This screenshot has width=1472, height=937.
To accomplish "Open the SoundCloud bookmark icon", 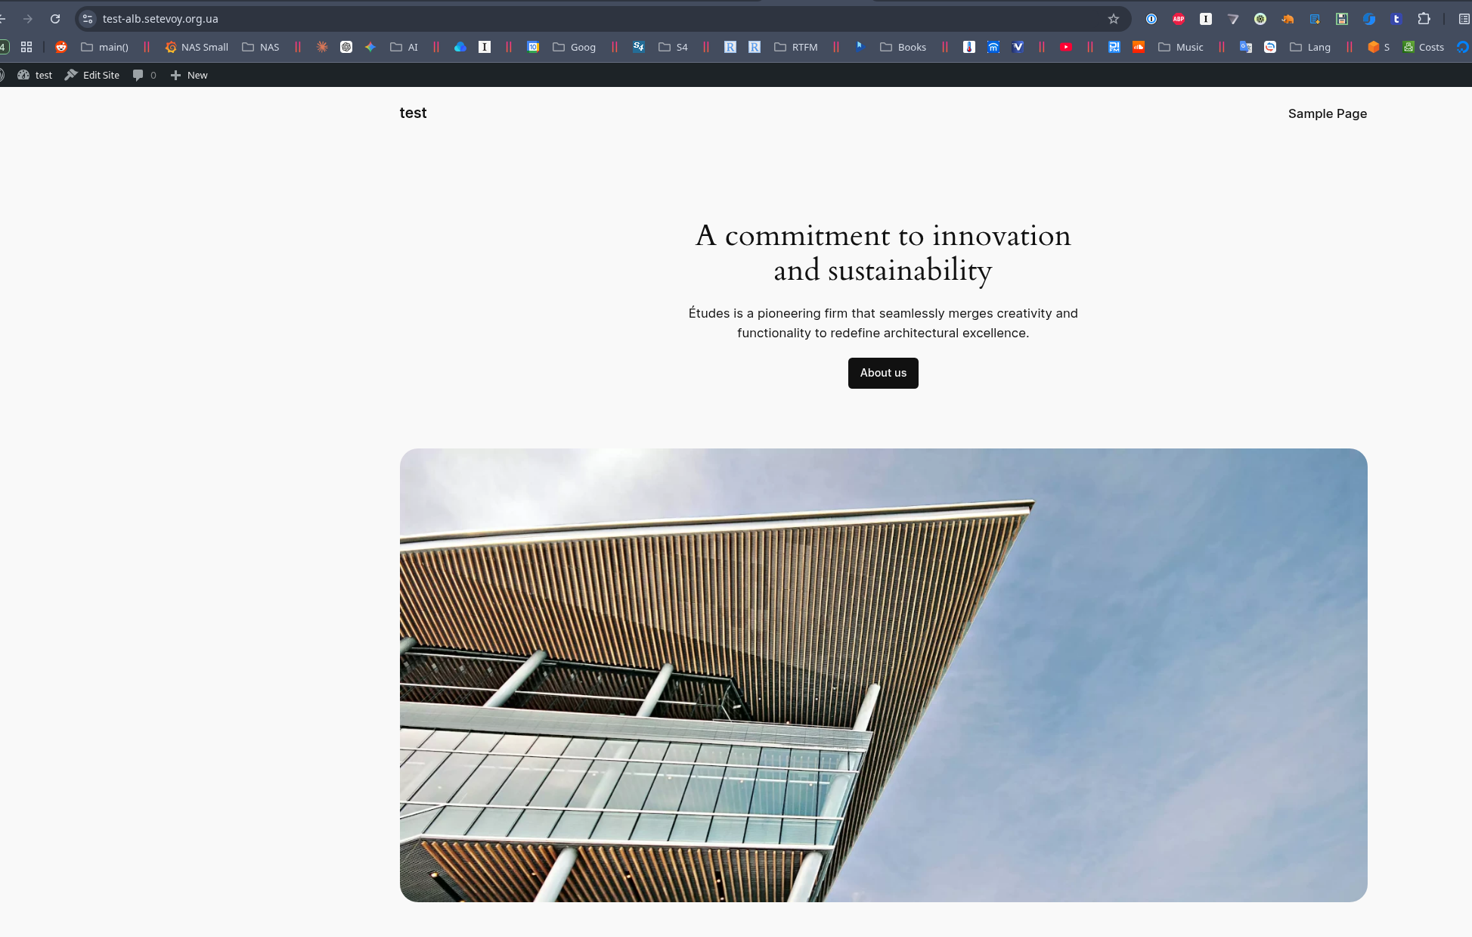I will click(1138, 47).
